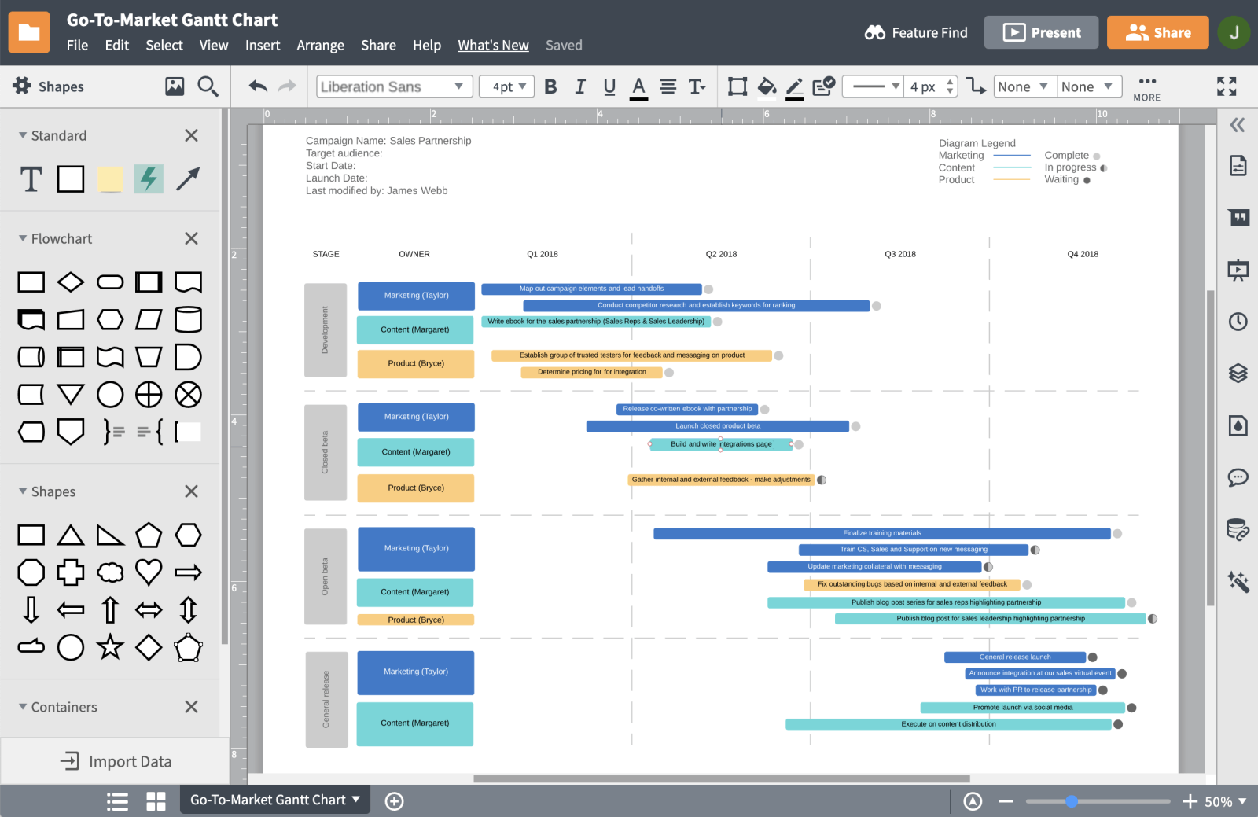Open the image insert icon in Shapes panel
Screen dimensions: 1258x817
pyautogui.click(x=175, y=86)
